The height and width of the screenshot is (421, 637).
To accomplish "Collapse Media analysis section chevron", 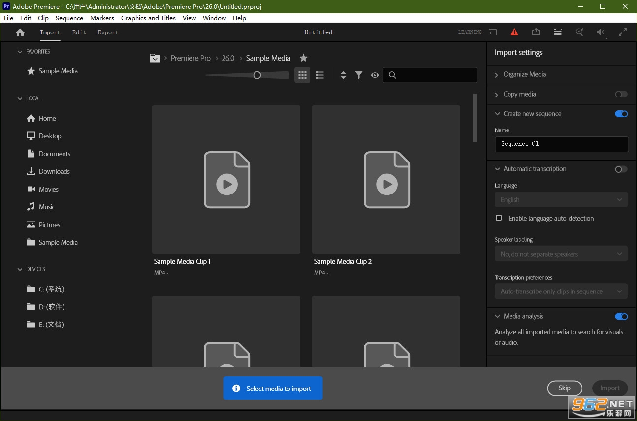I will point(497,316).
